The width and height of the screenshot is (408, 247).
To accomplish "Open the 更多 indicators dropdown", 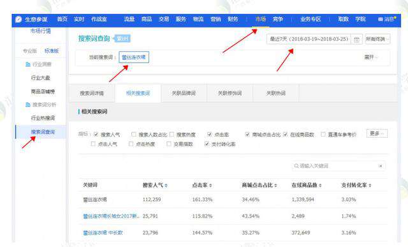I will (377, 133).
